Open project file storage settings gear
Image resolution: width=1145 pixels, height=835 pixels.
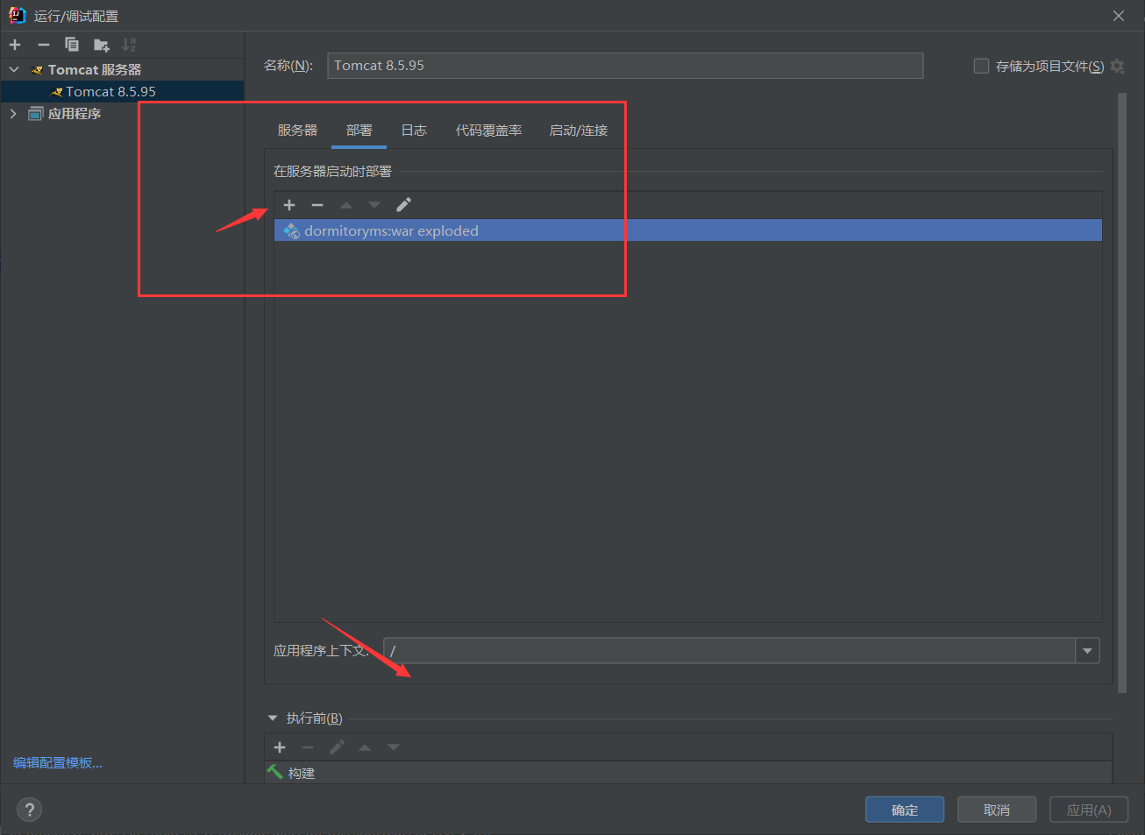click(1118, 66)
